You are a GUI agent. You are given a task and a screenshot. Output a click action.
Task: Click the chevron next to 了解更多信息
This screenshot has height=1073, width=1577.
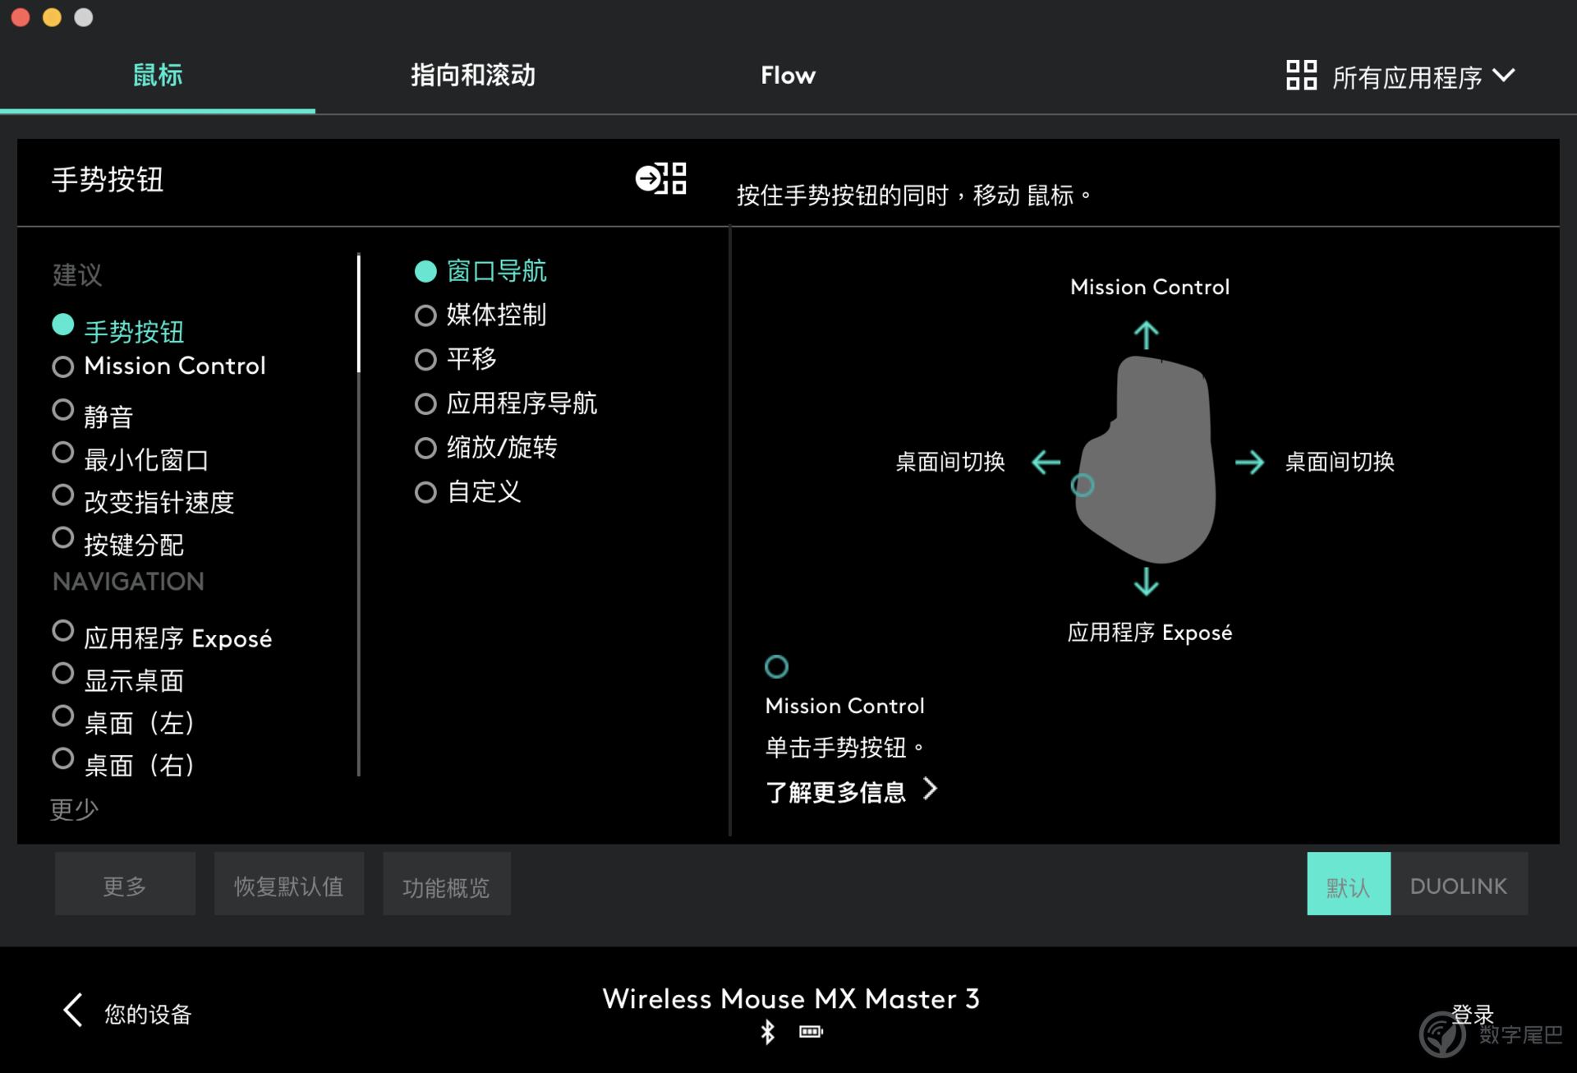(x=930, y=789)
